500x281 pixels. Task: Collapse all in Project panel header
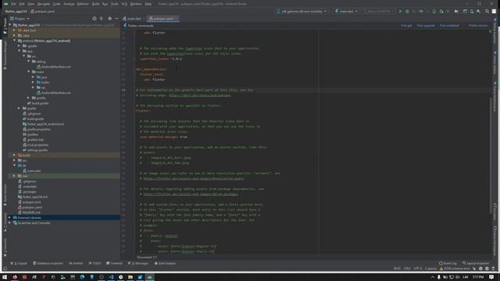[102, 19]
